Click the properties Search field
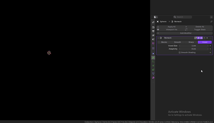 pyautogui.click(x=183, y=17)
